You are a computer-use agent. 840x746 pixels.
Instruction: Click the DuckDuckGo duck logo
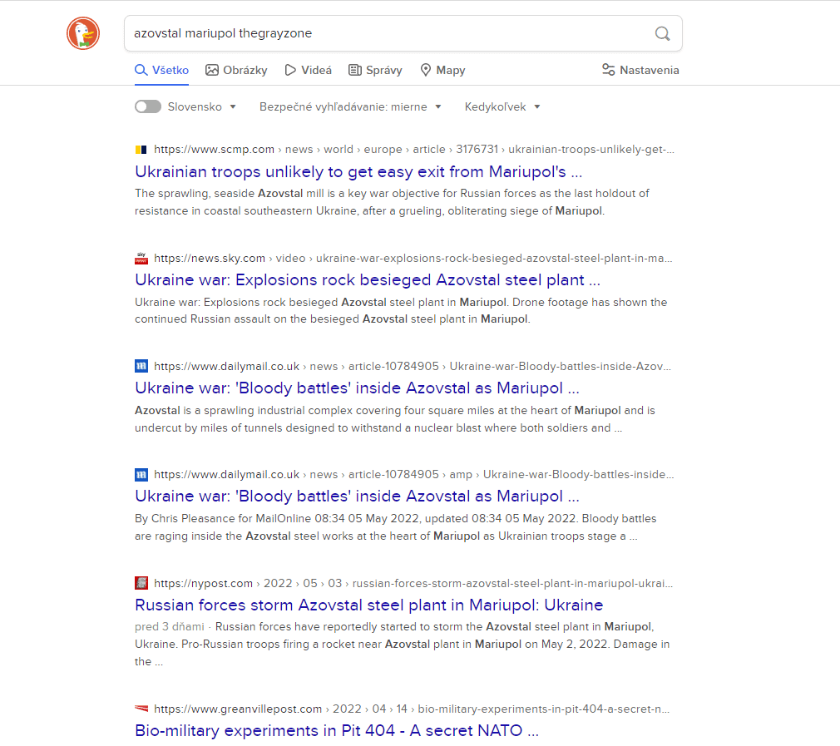pos(83,33)
